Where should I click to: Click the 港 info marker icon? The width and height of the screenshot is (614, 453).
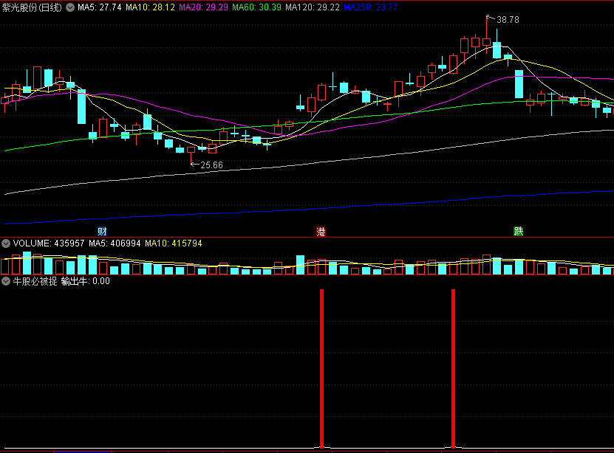321,232
